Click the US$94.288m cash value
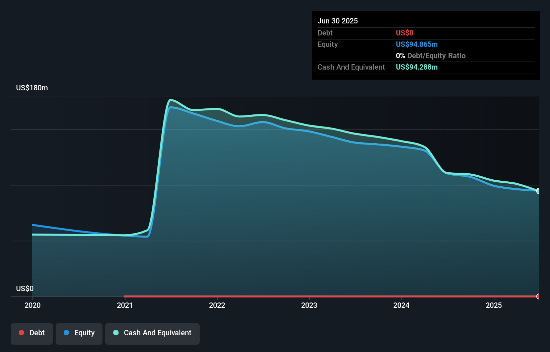This screenshot has height=352, width=550. click(417, 67)
